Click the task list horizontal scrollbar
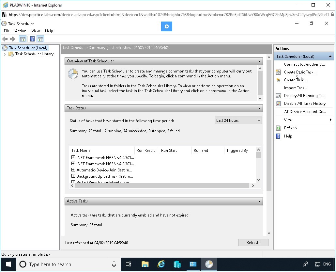This screenshot has height=272, width=336. tap(162, 186)
